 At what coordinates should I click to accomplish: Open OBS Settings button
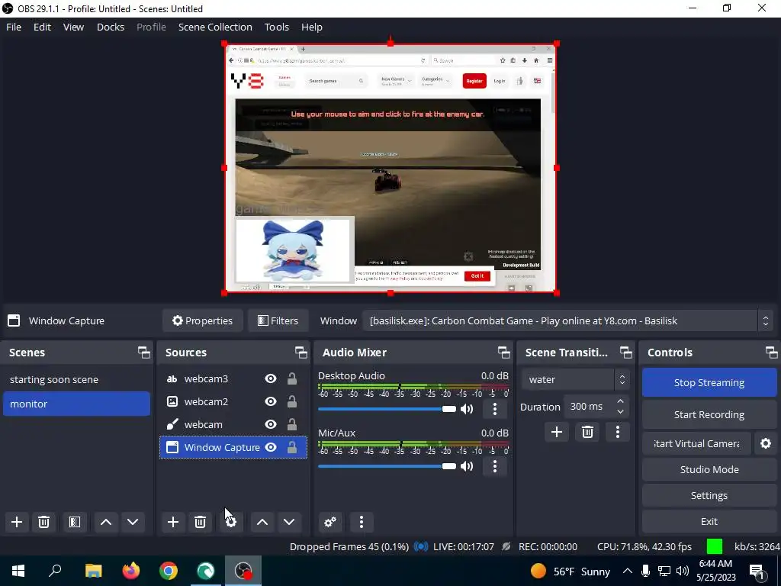(709, 495)
